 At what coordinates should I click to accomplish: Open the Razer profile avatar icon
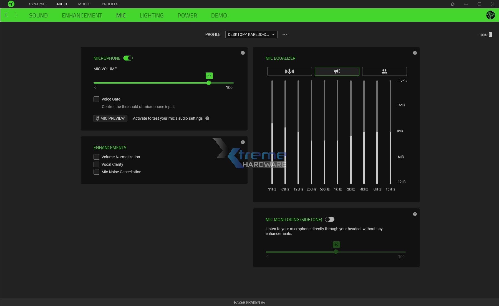(490, 15)
